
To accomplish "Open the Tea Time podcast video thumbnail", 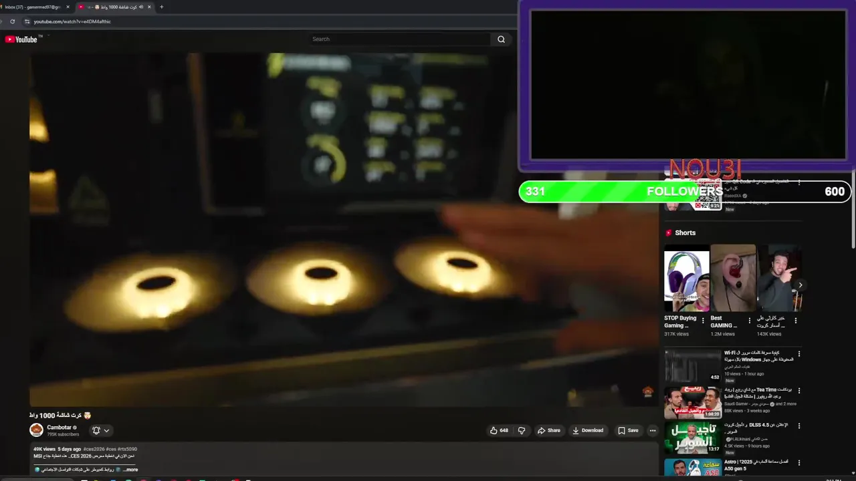I will click(x=692, y=402).
